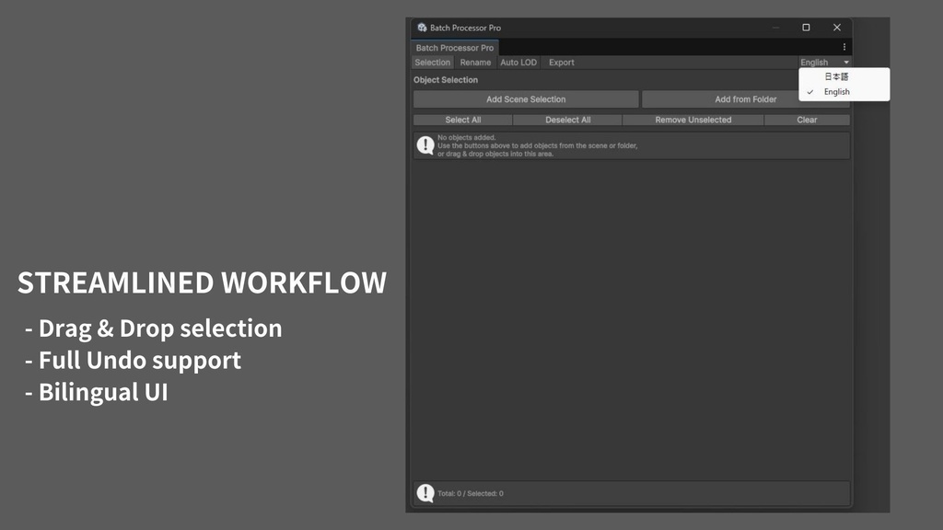Viewport: 943px width, 530px height.
Task: Select the checked English language option
Action: tap(835, 91)
